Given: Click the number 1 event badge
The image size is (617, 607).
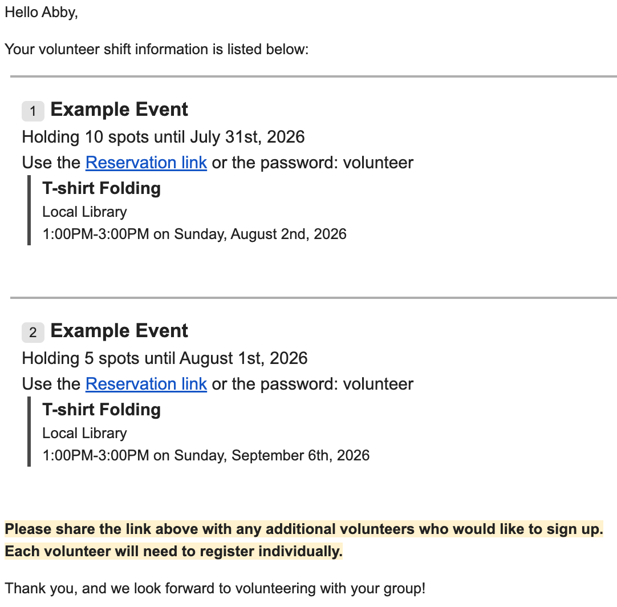Looking at the screenshot, I should pyautogui.click(x=33, y=111).
